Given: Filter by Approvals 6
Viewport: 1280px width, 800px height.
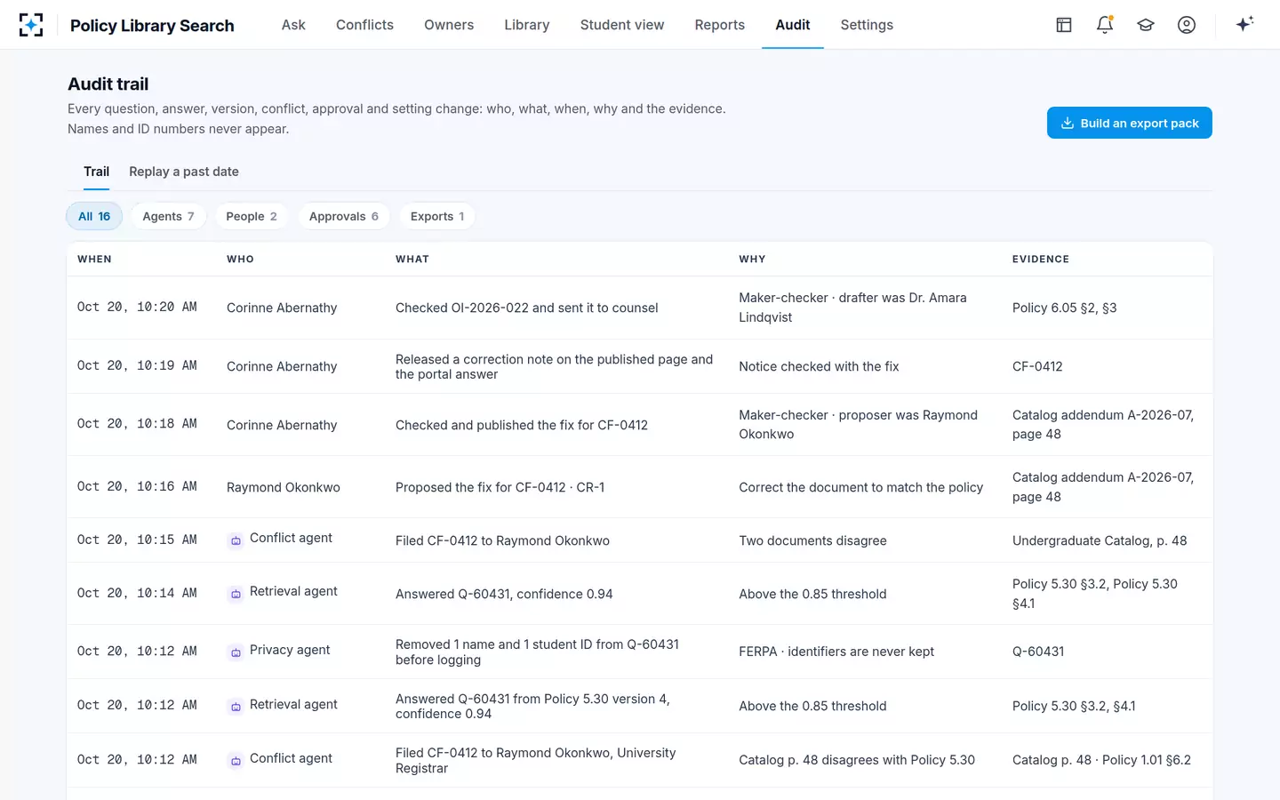Looking at the screenshot, I should pyautogui.click(x=344, y=216).
